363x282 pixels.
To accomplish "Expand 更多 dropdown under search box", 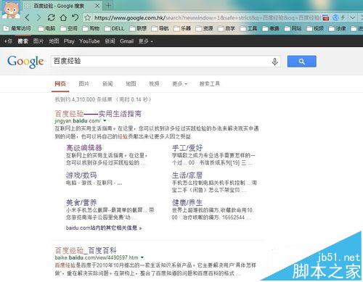I will 180,84.
